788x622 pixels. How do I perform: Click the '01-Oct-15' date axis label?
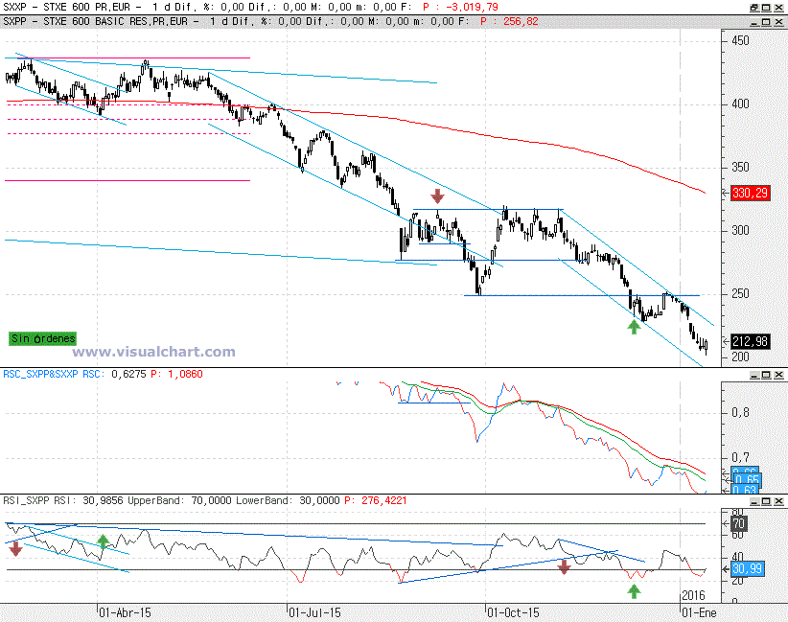tap(513, 613)
